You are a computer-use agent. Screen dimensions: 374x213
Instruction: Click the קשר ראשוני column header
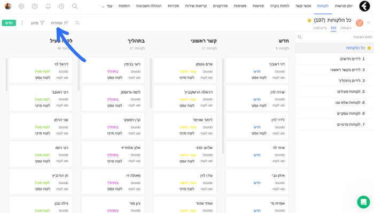point(204,41)
